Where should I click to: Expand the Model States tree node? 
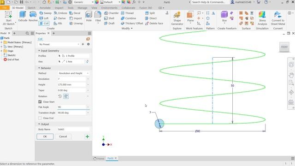[1, 42]
